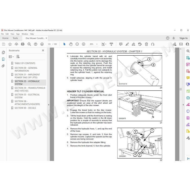This screenshot has height=190, width=190.
Task: Collapse the left navigation pane arrow
Action: (49, 105)
